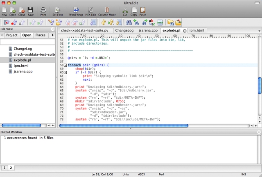The image size is (262, 177).
Task: Open the Set Font tool
Action: [x=58, y=10]
